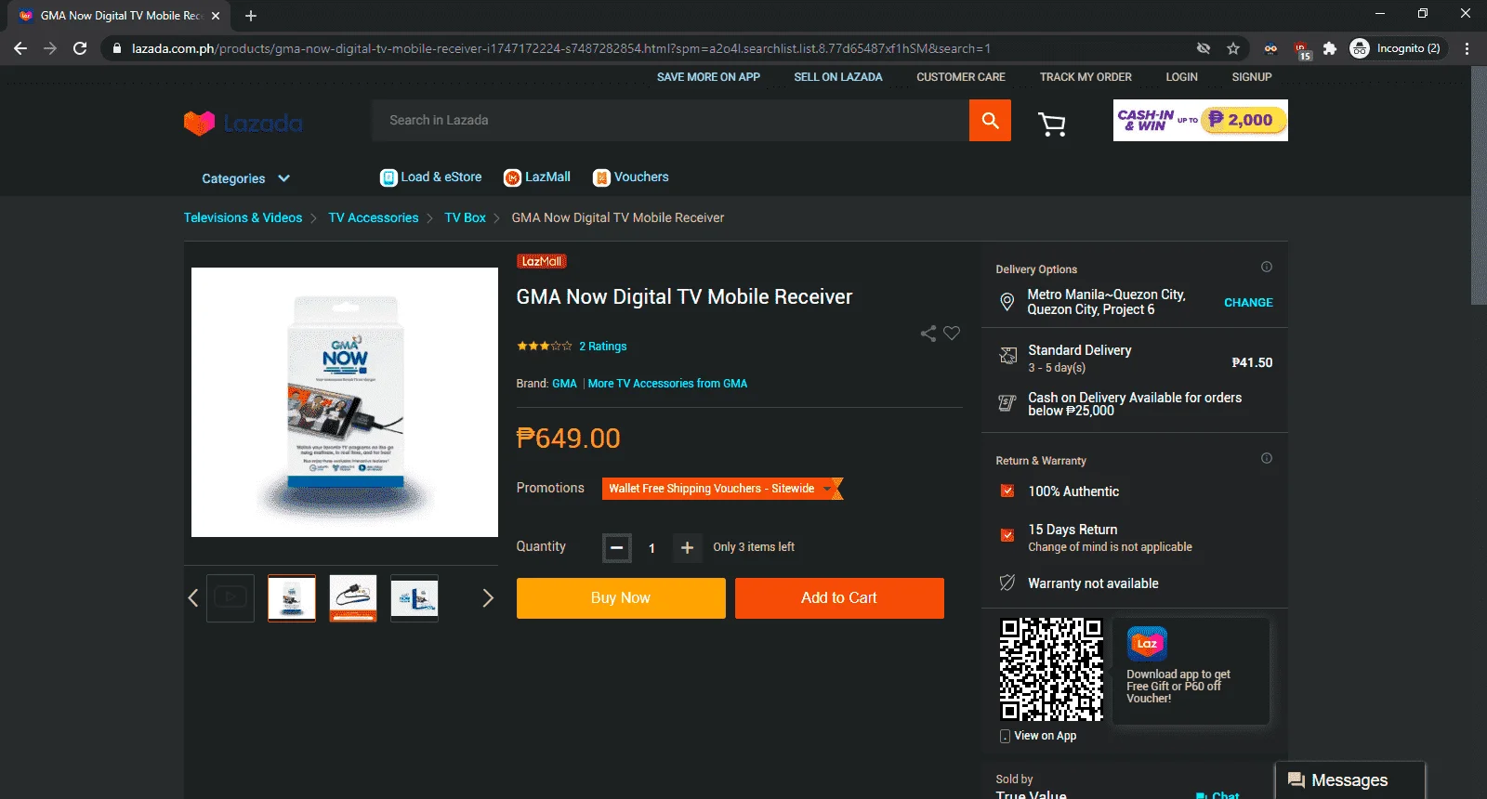Show previous product thumbnails
Viewport: 1487px width, 799px height.
tap(193, 598)
